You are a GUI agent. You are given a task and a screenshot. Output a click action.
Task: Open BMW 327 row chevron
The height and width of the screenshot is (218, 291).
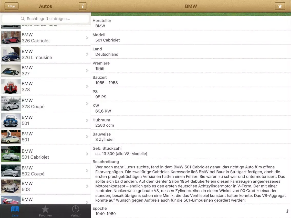[87, 70]
